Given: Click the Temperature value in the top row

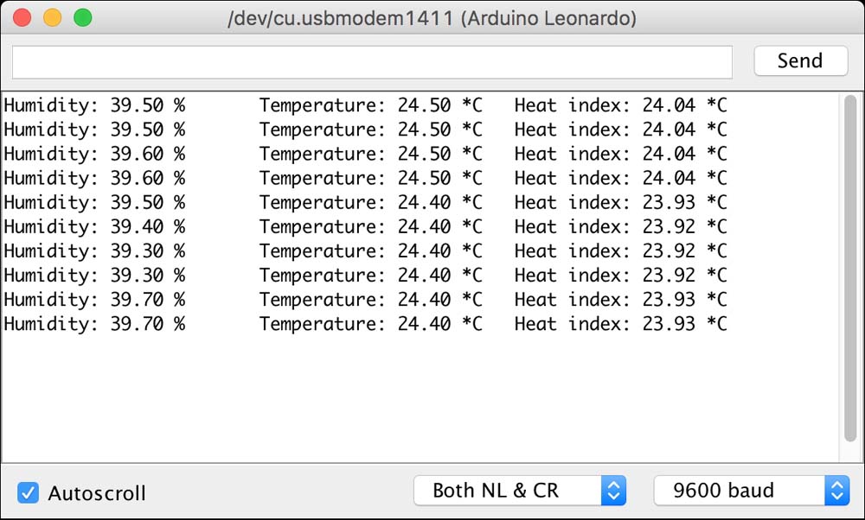Looking at the screenshot, I should (x=424, y=105).
